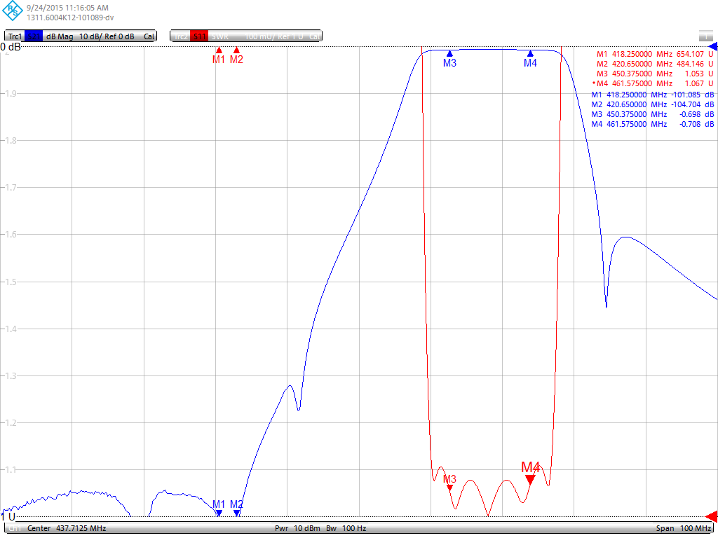Screen dimensions: 718x538
Task: Click the serial text 1311.6004K12-101089-dv
Action: tap(70, 18)
